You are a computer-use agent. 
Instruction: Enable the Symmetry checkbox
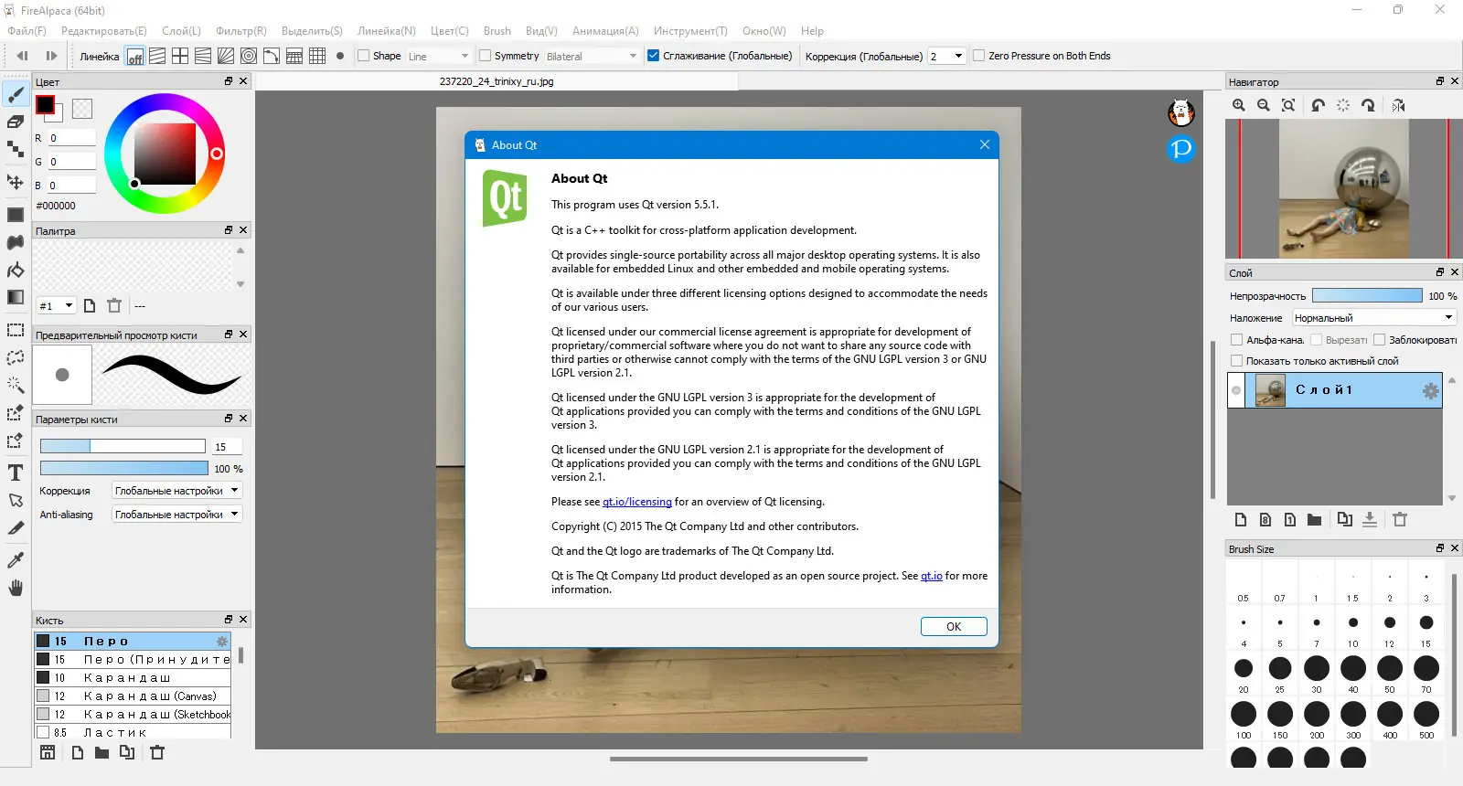click(485, 56)
